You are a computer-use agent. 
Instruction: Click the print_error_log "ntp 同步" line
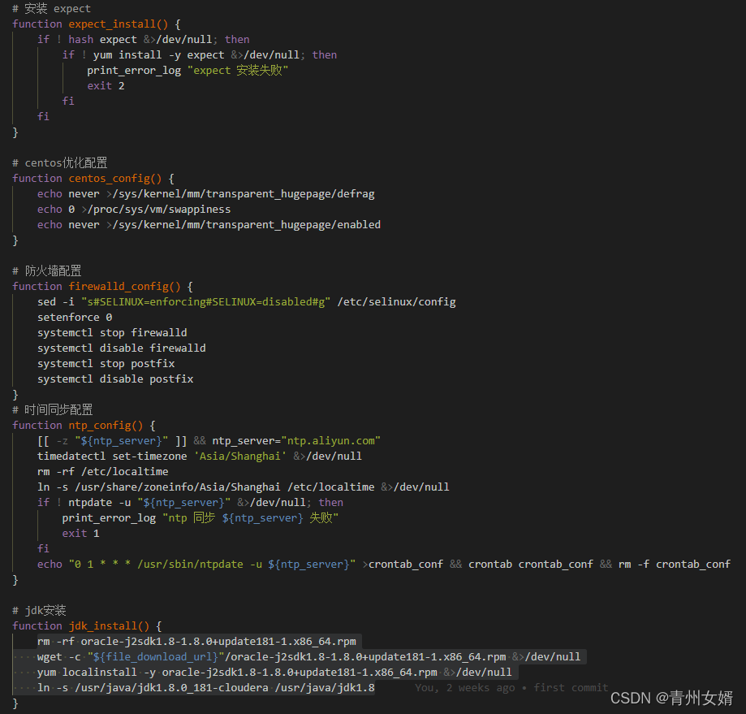pyautogui.click(x=201, y=518)
